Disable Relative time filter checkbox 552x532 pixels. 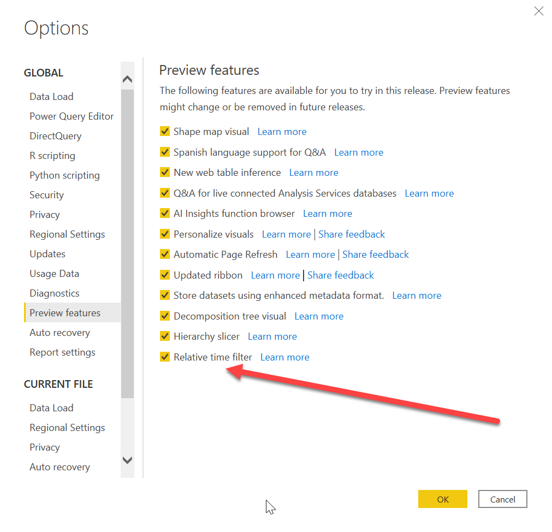165,357
